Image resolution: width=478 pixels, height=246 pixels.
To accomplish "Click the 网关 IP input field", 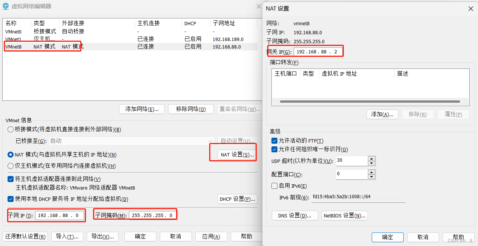I will (318, 52).
